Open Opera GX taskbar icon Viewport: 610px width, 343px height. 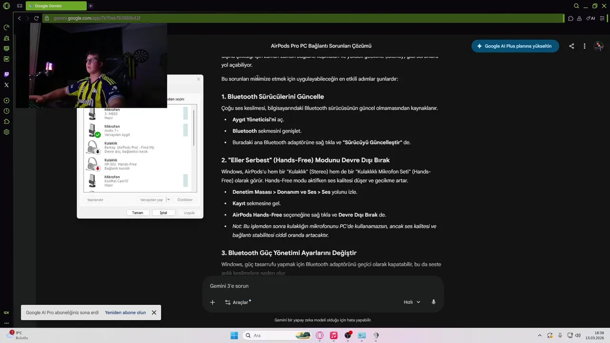click(x=319, y=335)
